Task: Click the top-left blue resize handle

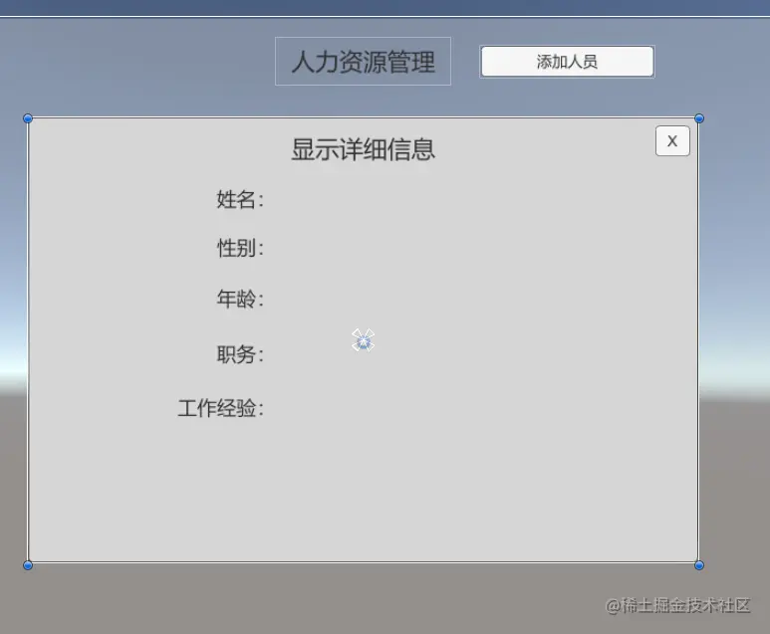Action: [x=28, y=118]
